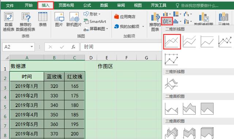Click the Insert Function (fx) button
This screenshot has width=234, height=139.
pyautogui.click(x=73, y=47)
